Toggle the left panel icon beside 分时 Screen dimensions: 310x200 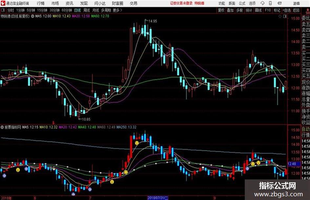point(3,10)
